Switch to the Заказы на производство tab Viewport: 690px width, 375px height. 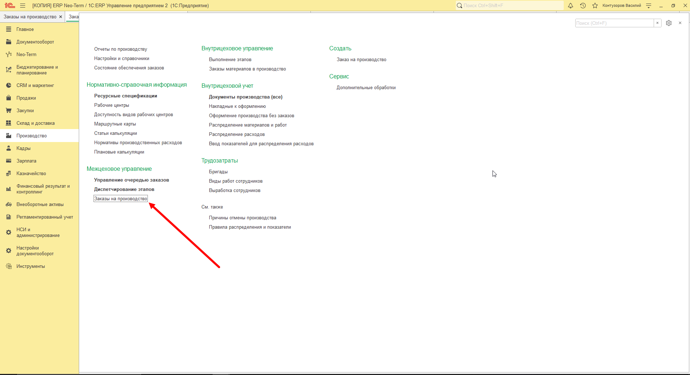click(30, 17)
